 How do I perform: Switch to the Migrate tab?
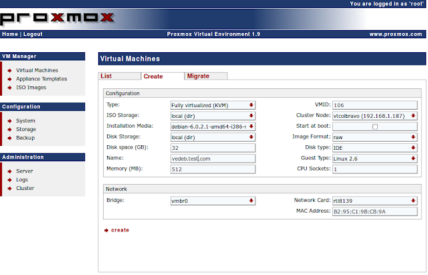(x=206, y=76)
